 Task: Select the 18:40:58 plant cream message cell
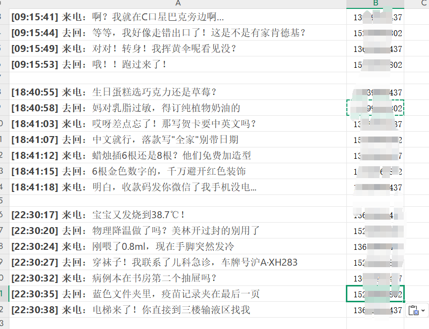[178, 108]
